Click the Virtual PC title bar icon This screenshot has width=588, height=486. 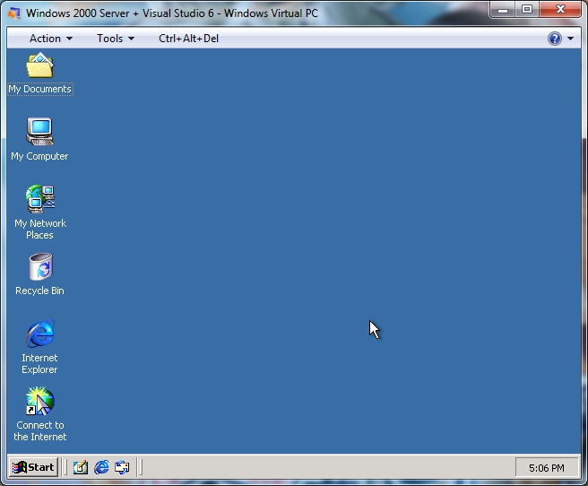13,13
